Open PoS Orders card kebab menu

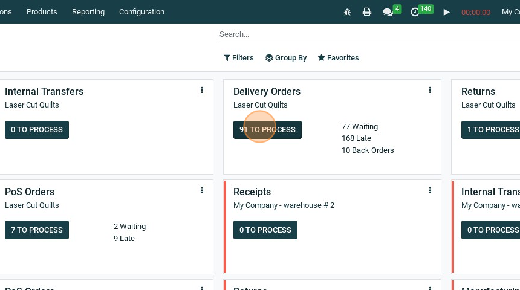[202, 191]
